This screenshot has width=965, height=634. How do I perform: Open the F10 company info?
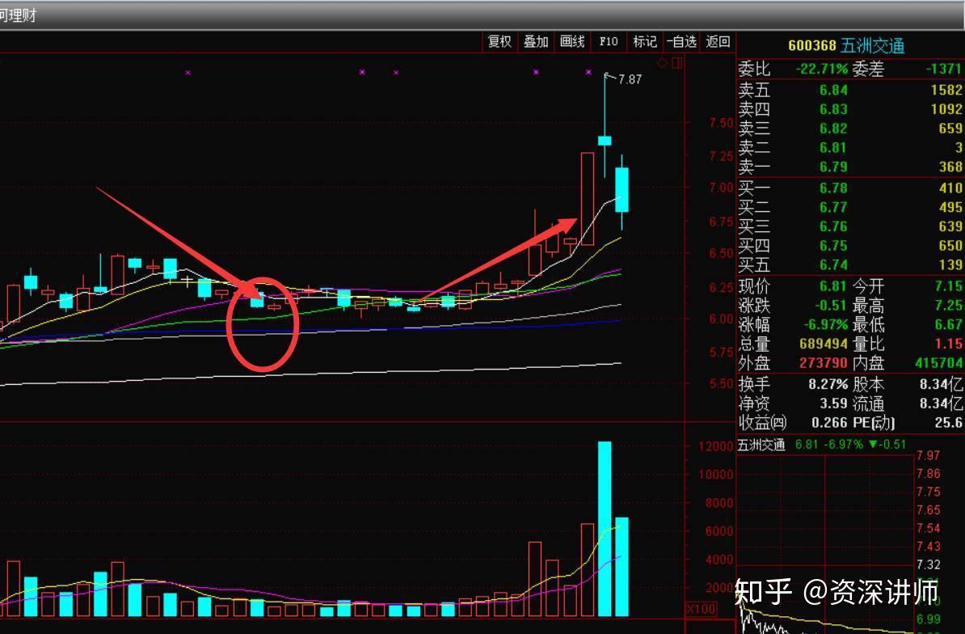[608, 42]
